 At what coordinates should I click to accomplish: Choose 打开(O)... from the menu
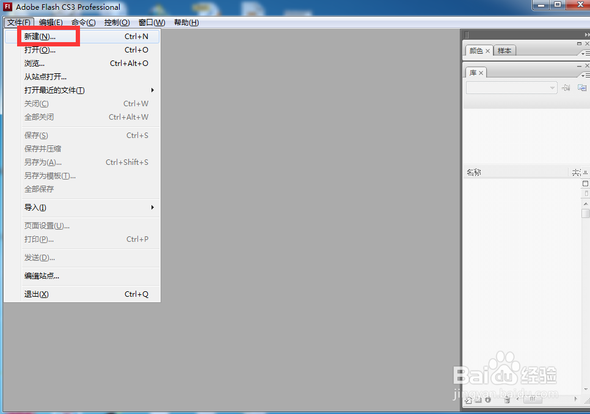[82, 49]
